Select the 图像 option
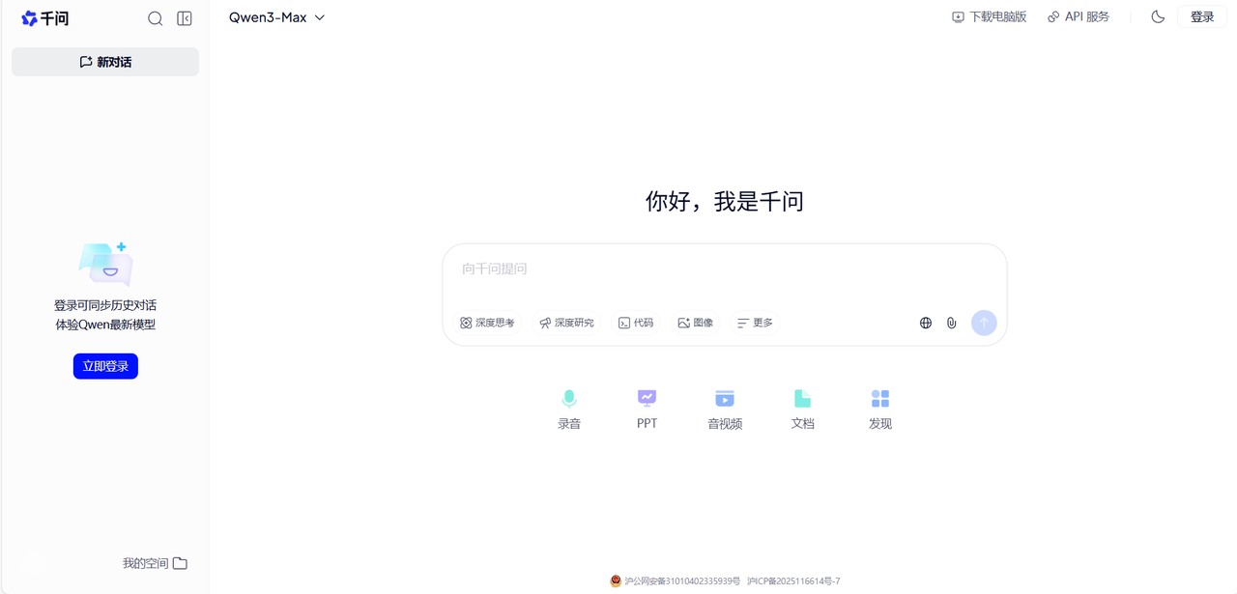The image size is (1237, 594). coord(696,323)
